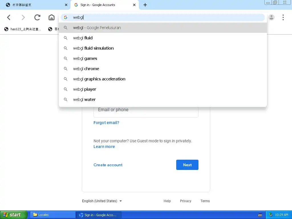Click Create account
Screen dimensions: 292x219
(x=108, y=165)
